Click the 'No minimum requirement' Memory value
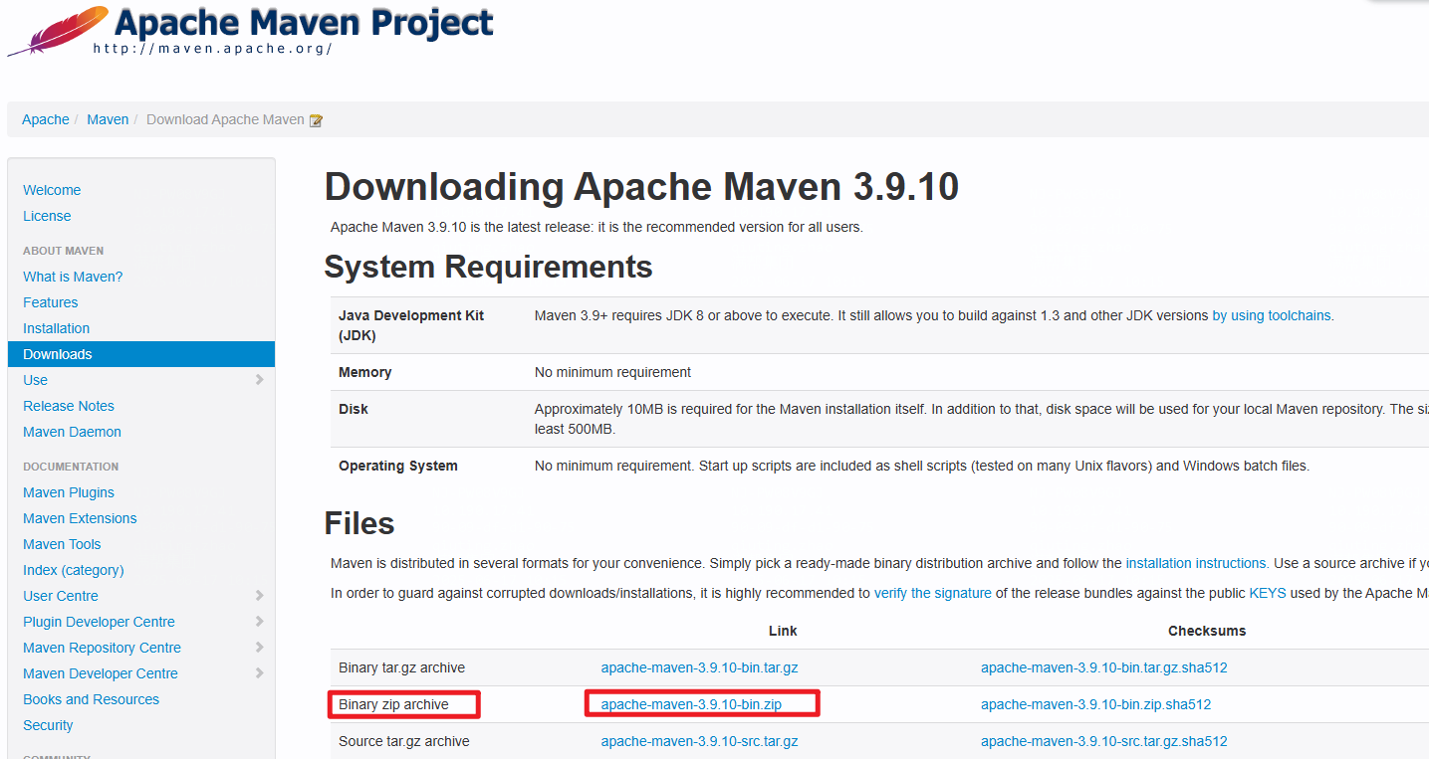The image size is (1429, 759). tap(612, 372)
